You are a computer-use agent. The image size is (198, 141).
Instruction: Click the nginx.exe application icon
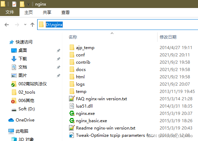pyautogui.click(x=72, y=113)
